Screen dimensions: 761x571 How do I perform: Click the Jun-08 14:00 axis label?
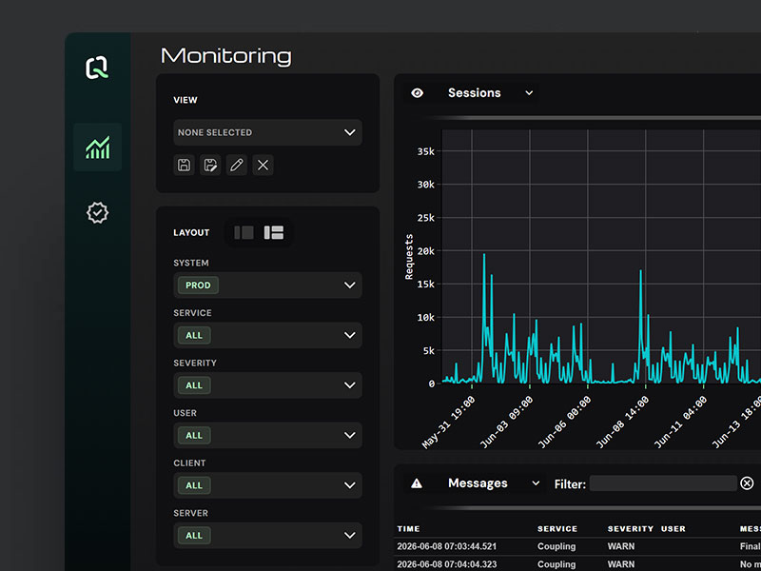(x=622, y=422)
